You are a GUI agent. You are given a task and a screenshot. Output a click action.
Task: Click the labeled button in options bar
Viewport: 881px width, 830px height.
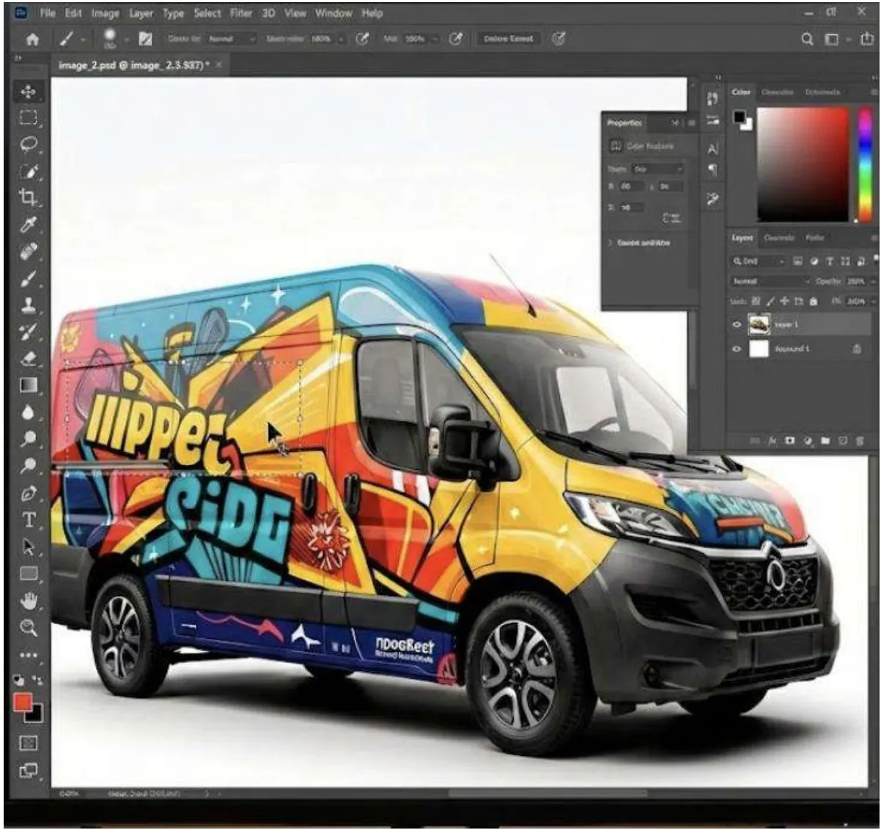tap(508, 39)
